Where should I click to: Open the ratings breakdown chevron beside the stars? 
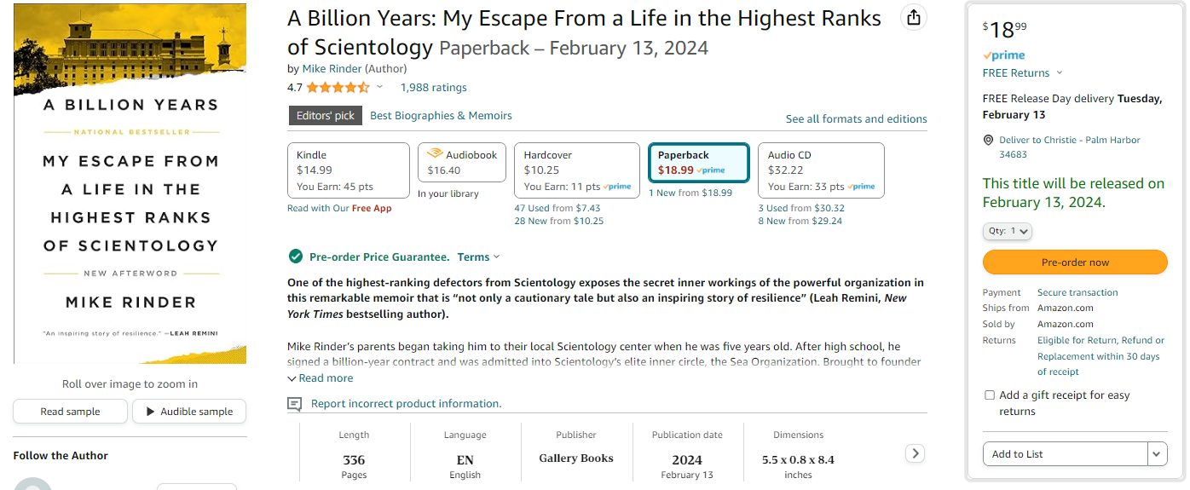[380, 87]
